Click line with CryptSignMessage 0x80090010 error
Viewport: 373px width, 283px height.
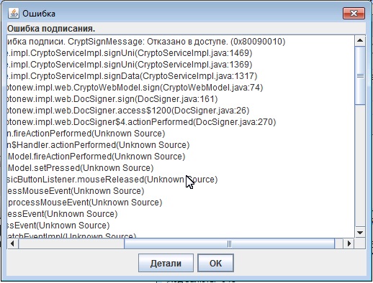coord(146,42)
